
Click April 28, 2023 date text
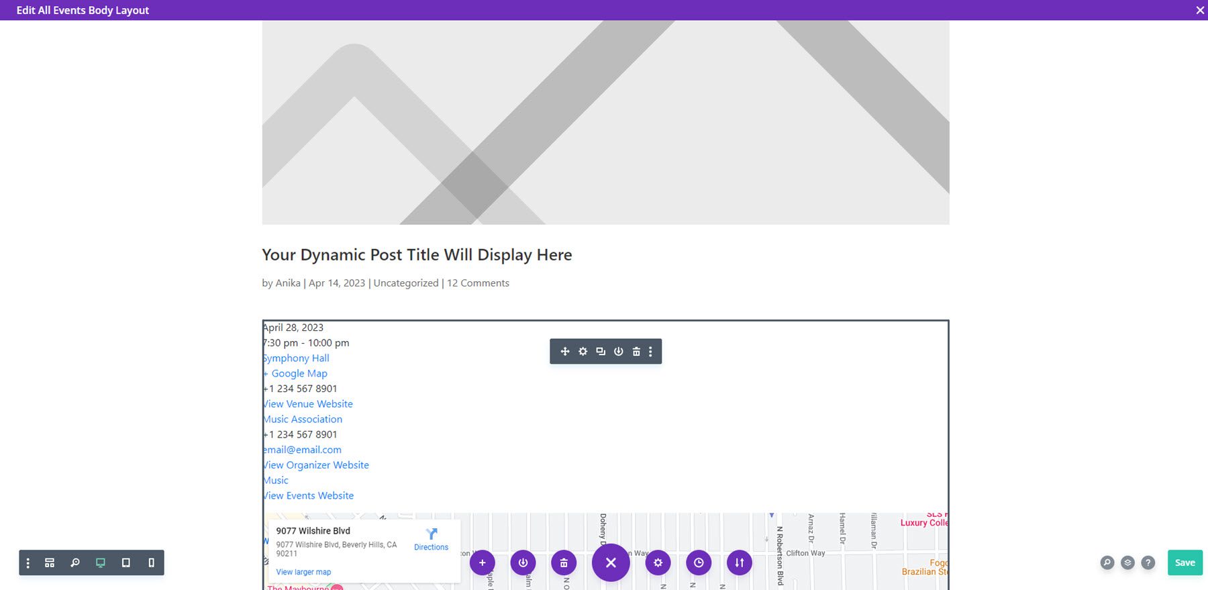[293, 328]
